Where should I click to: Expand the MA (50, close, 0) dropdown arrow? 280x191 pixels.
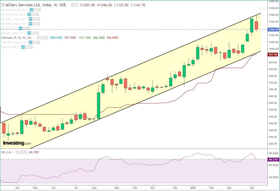24,15
